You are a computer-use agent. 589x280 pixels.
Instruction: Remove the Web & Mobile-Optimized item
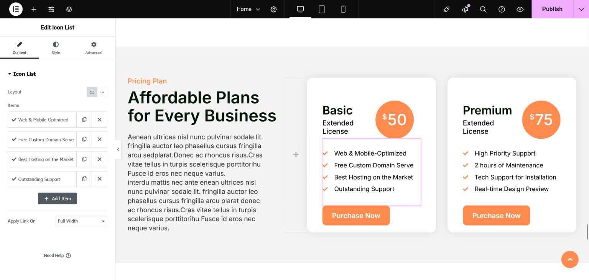[99, 120]
